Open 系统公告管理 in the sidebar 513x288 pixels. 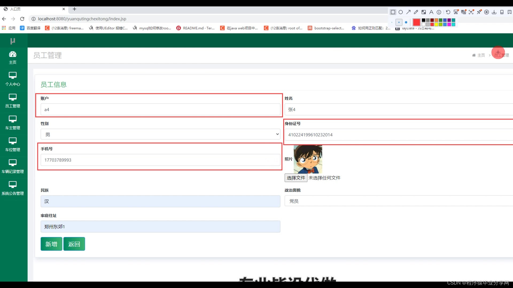click(x=13, y=189)
